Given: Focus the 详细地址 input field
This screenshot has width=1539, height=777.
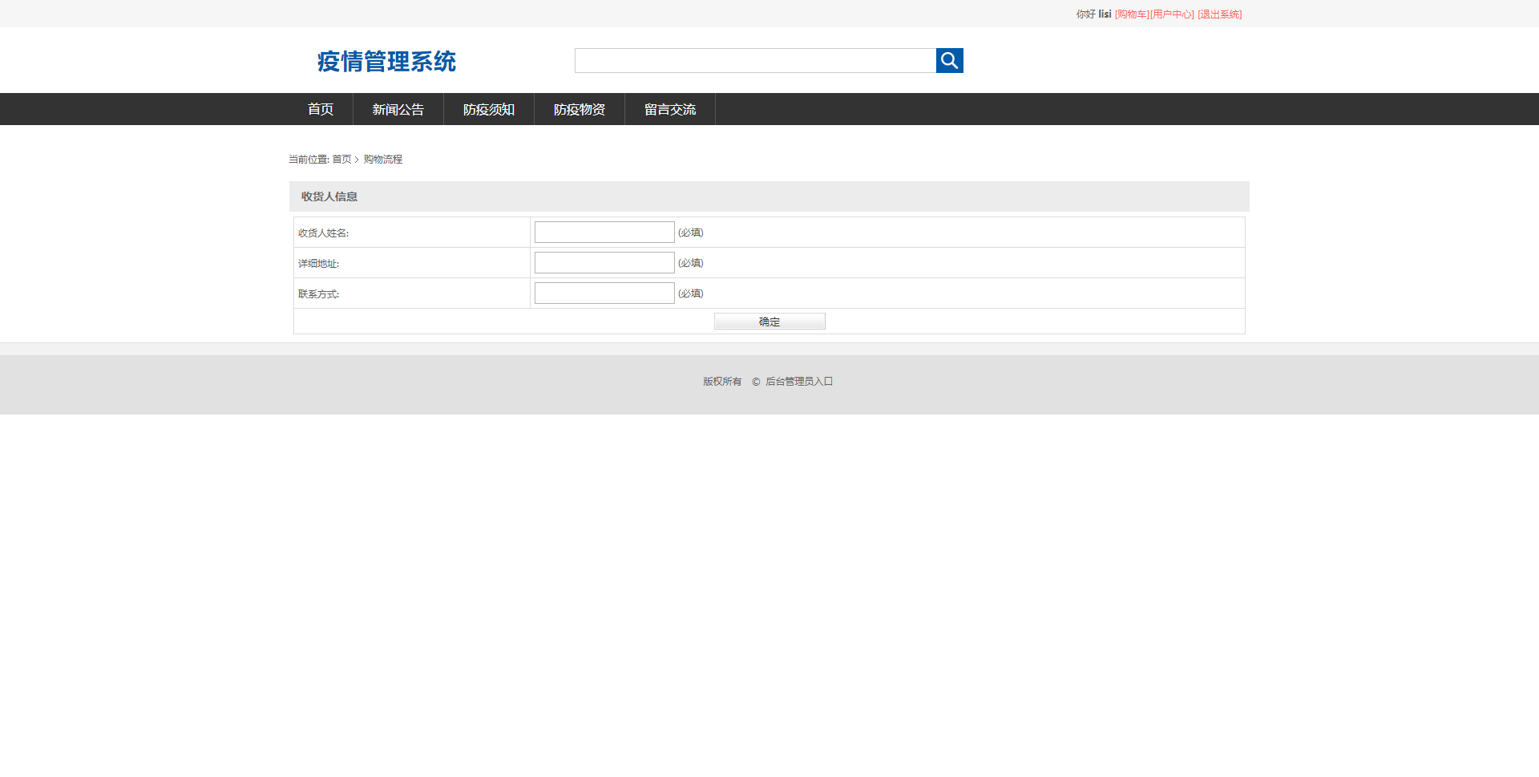Looking at the screenshot, I should click(x=604, y=262).
